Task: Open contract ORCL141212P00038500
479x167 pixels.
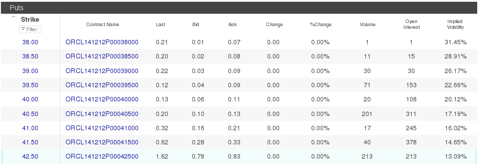Action: [x=102, y=57]
